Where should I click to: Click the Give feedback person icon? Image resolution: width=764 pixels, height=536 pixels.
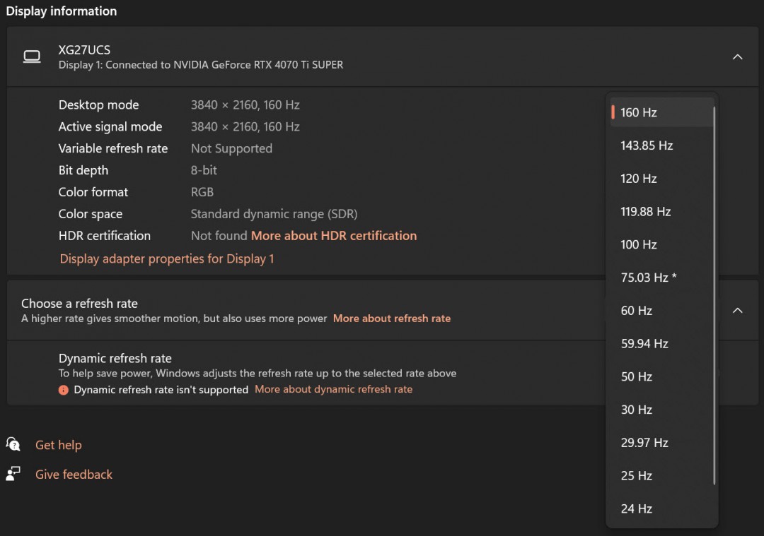[13, 474]
